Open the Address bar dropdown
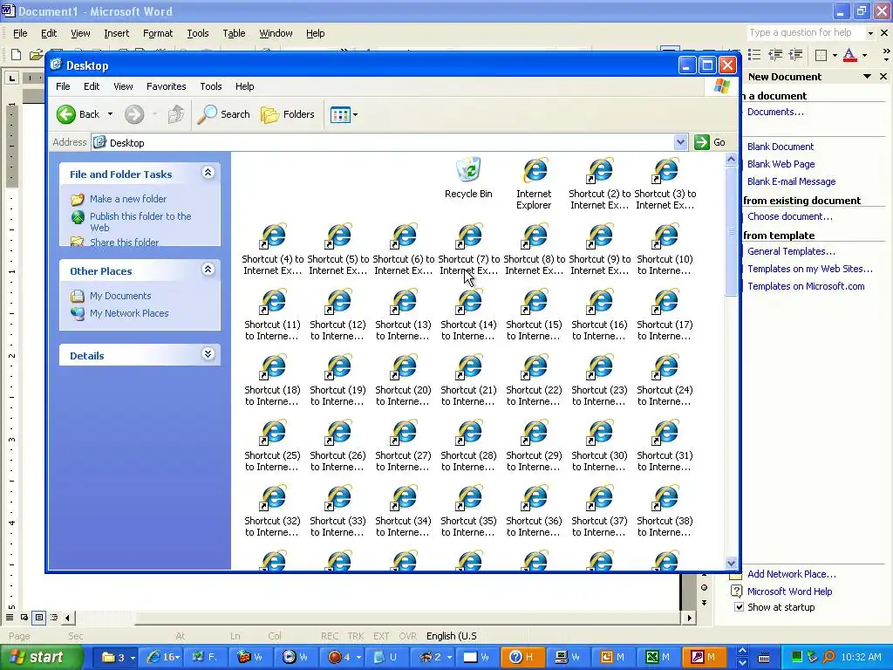This screenshot has width=893, height=670. click(x=680, y=142)
